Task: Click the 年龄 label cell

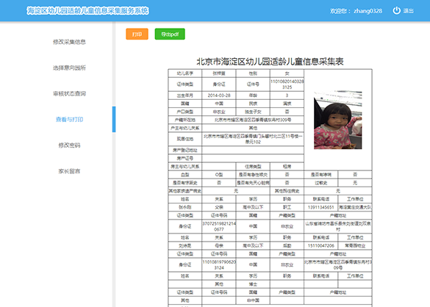Action: coord(253,95)
